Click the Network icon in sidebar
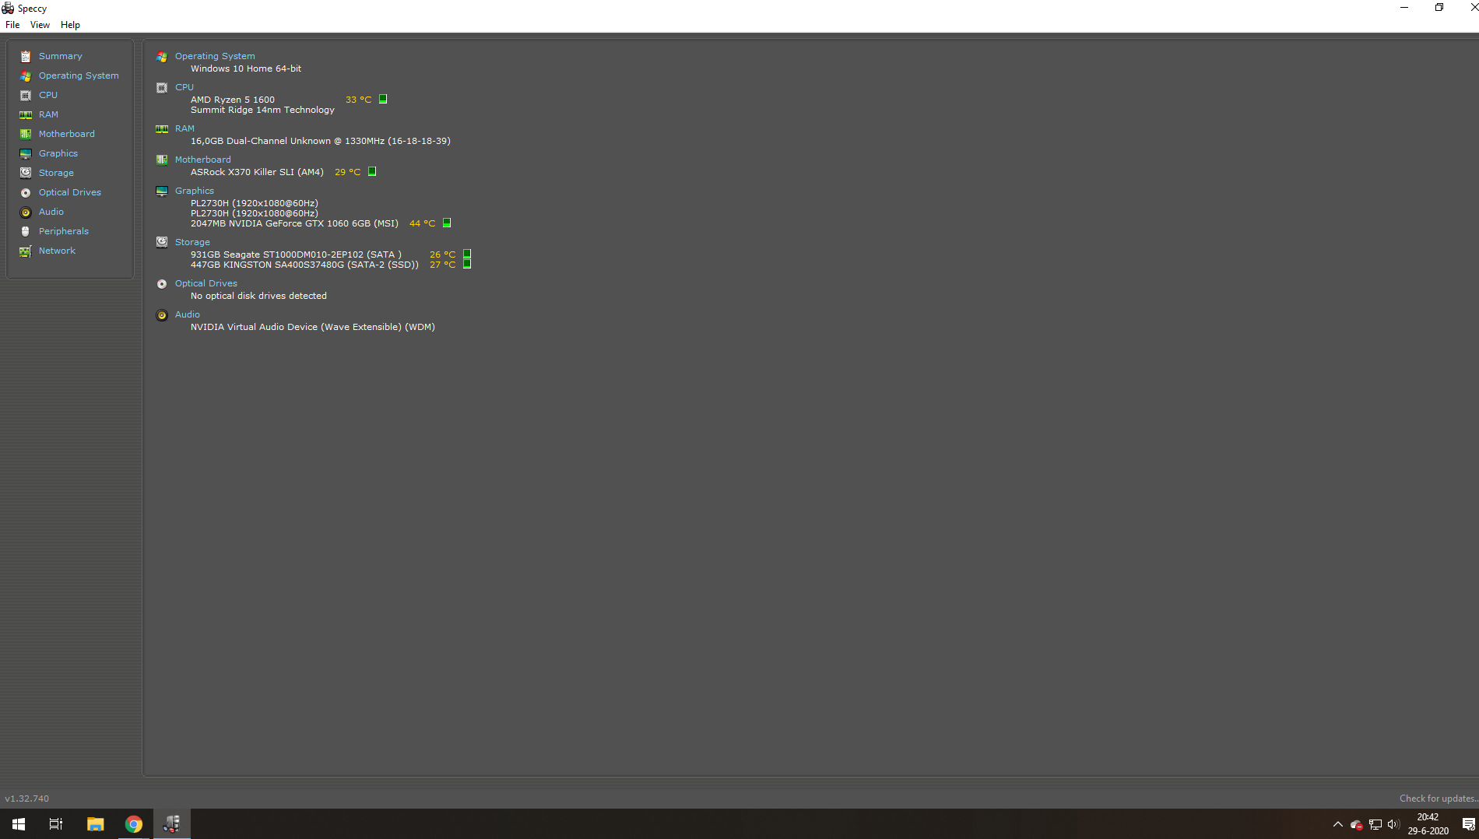The height and width of the screenshot is (839, 1479). [x=26, y=251]
